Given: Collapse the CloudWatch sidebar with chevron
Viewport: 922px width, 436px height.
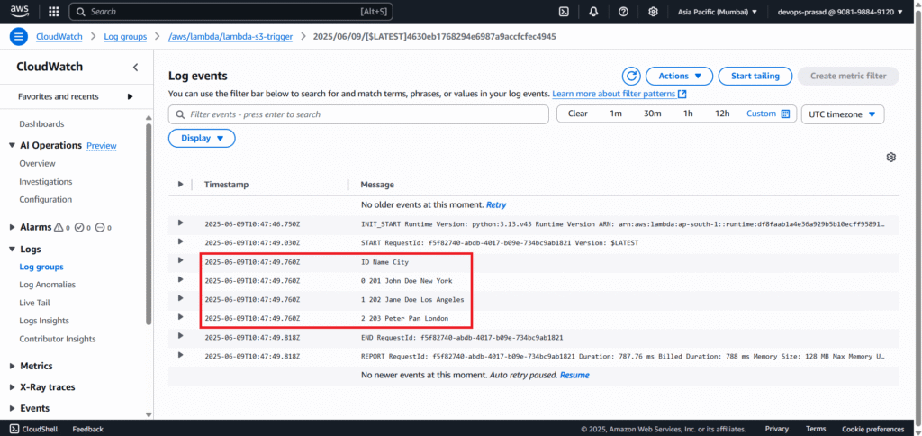Looking at the screenshot, I should pos(136,67).
